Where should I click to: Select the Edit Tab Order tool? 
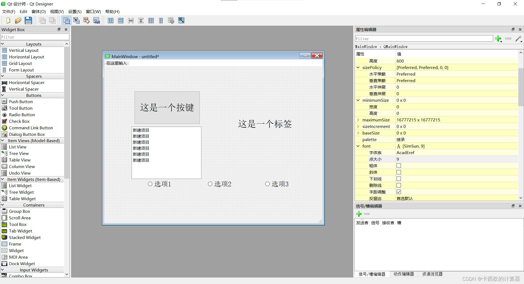point(96,20)
